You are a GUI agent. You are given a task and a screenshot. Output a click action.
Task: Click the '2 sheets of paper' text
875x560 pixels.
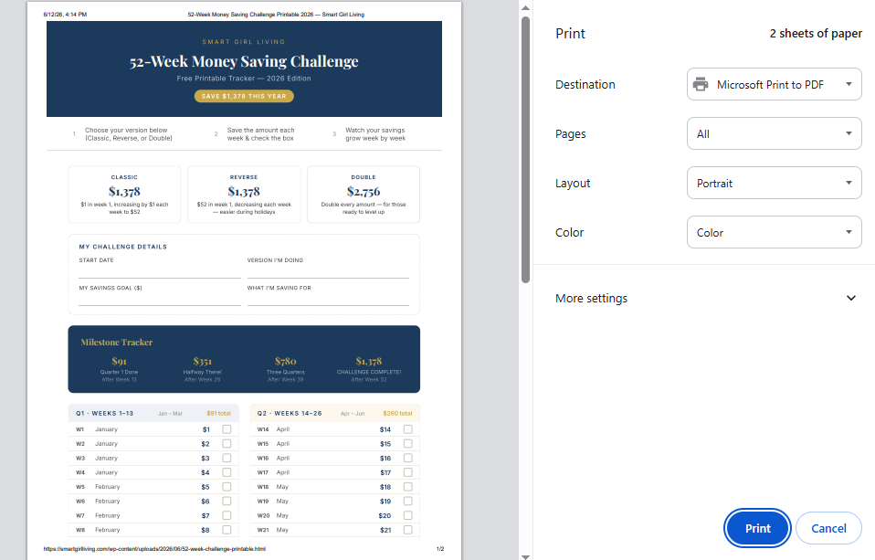[x=816, y=34]
